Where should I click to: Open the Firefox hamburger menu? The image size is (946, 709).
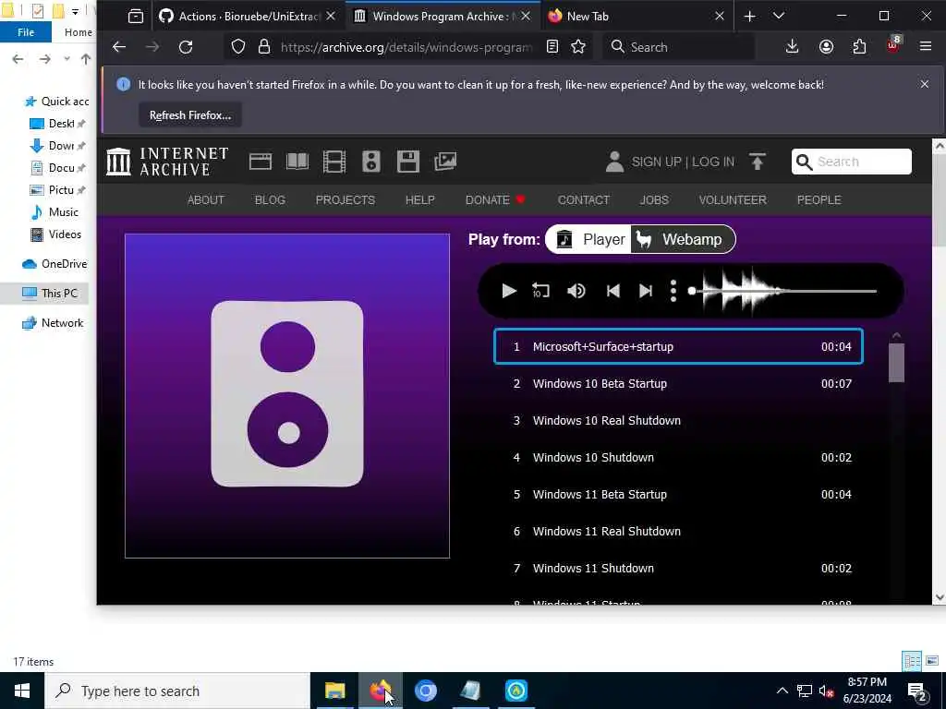tap(926, 47)
